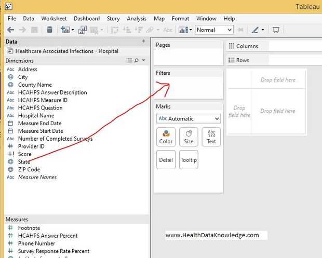Open the Window menu
The width and height of the screenshot is (322, 258).
tap(206, 19)
